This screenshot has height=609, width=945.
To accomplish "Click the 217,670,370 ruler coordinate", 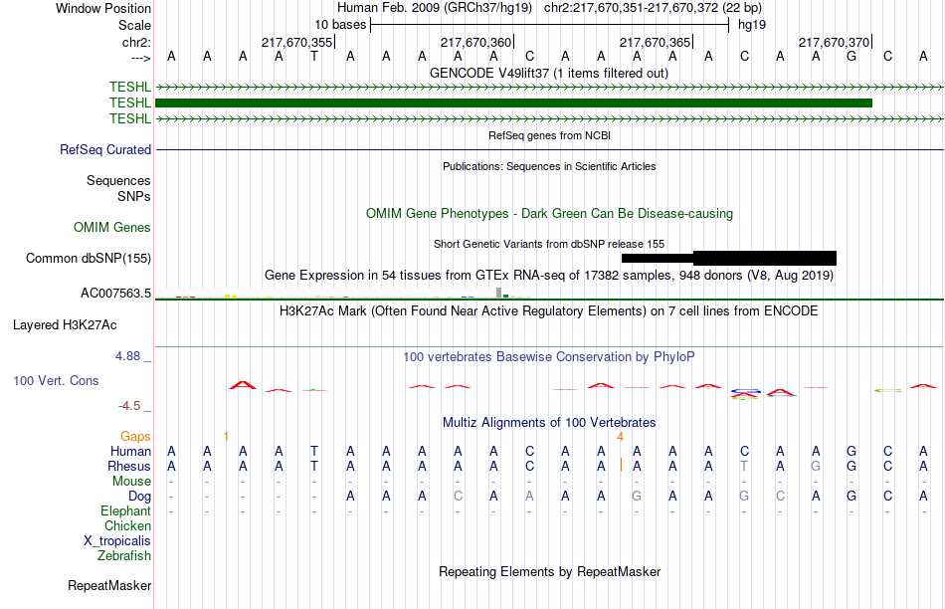I will coord(834,42).
